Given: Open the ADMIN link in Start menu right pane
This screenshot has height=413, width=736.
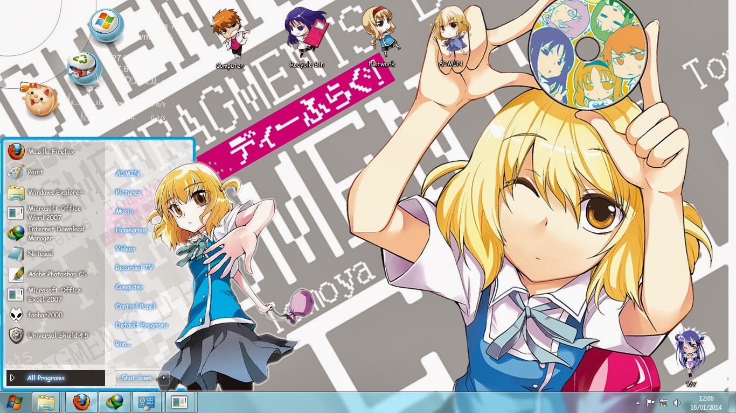Looking at the screenshot, I should pos(128,174).
